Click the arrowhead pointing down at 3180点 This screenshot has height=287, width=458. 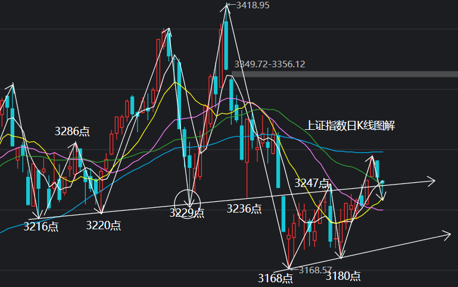tap(341, 254)
